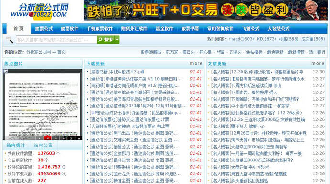330x184 pixels.
Task: Open the 期货外汇软件 navigation tab
Action: point(134,29)
